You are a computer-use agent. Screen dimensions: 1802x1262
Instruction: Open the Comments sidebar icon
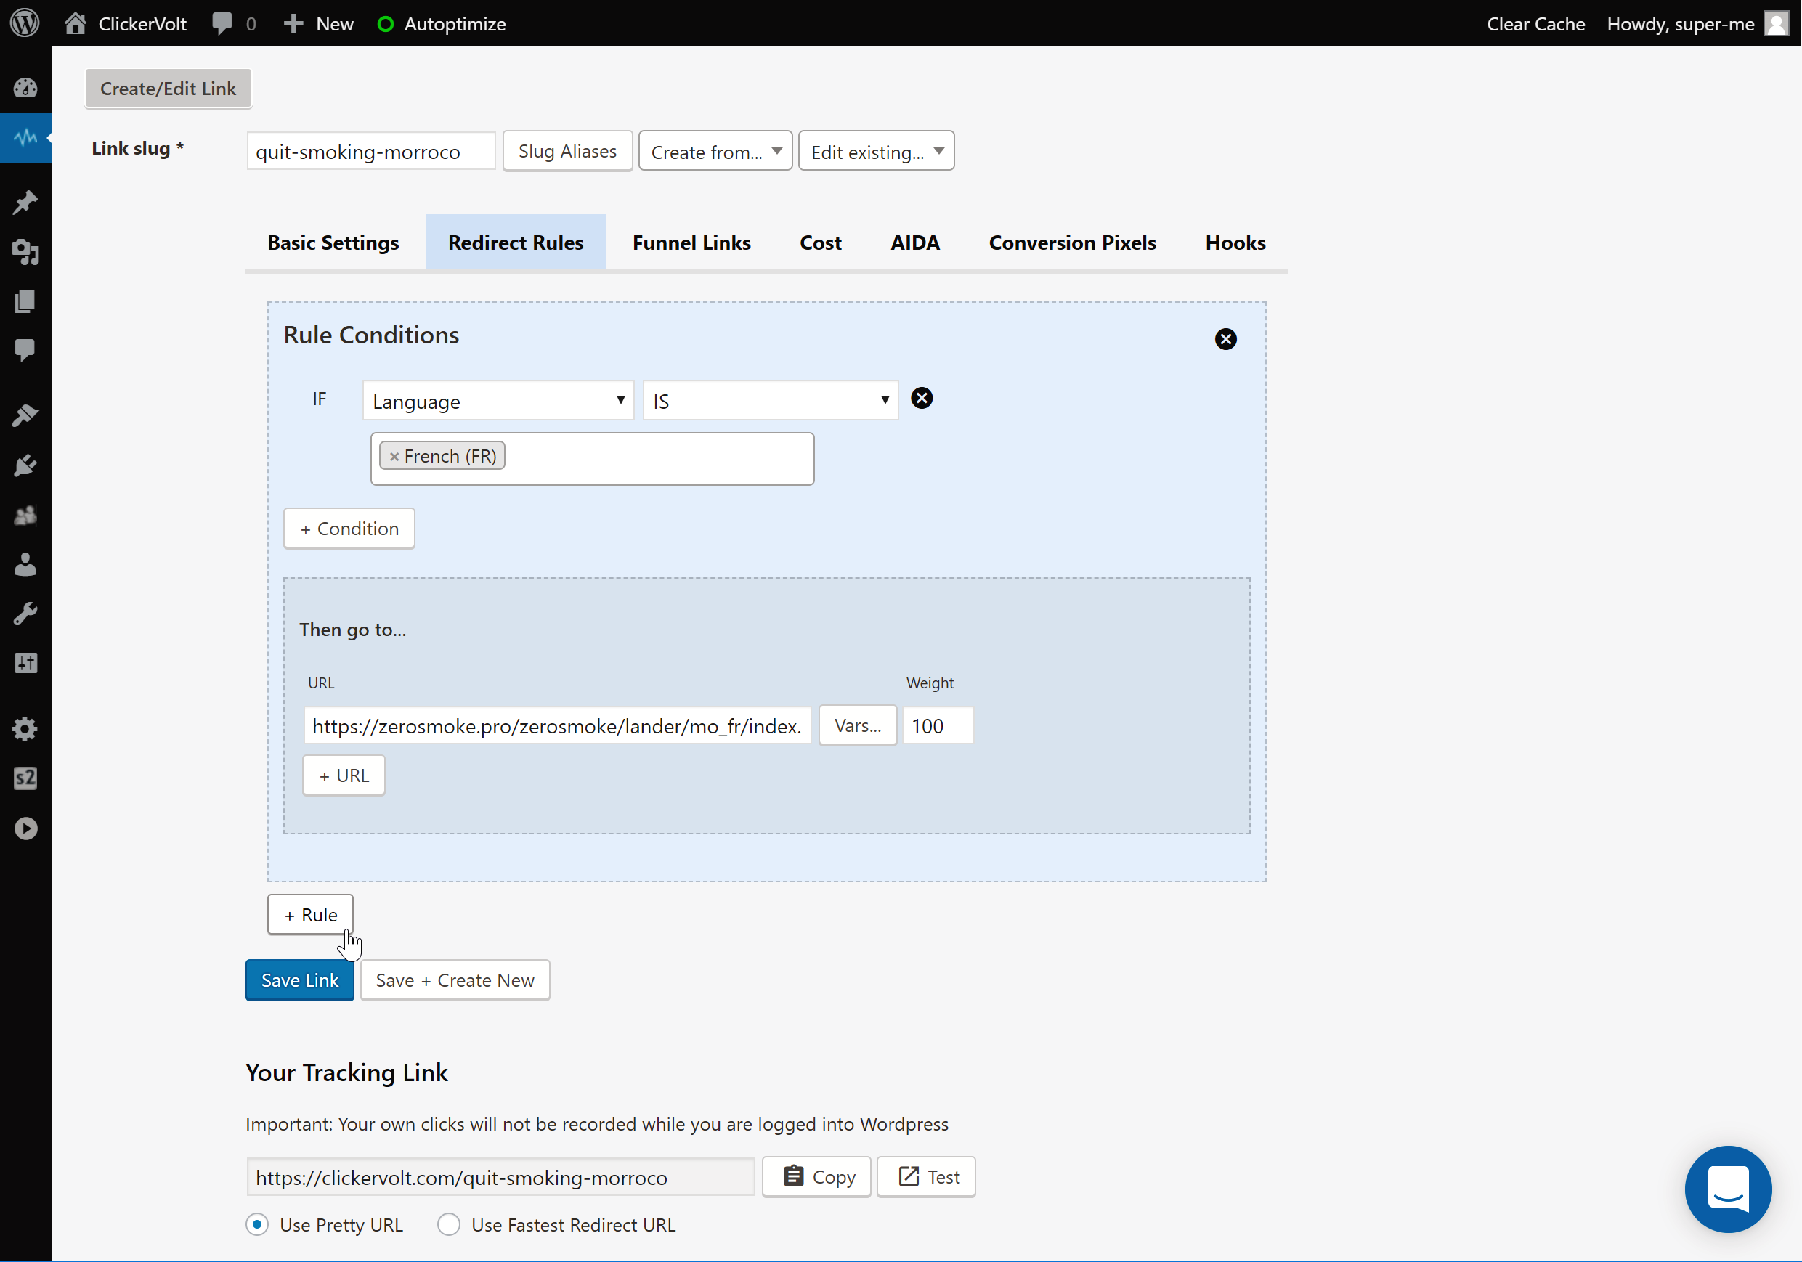coord(26,350)
